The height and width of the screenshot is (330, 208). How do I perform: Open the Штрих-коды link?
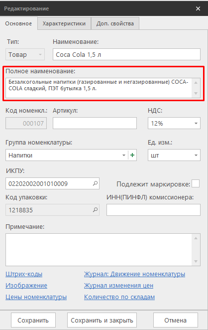point(24,274)
